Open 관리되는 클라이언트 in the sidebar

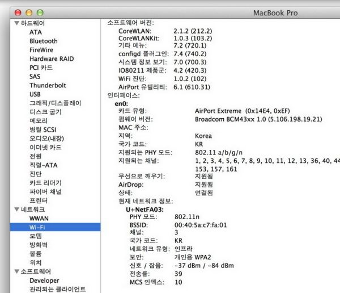58,289
